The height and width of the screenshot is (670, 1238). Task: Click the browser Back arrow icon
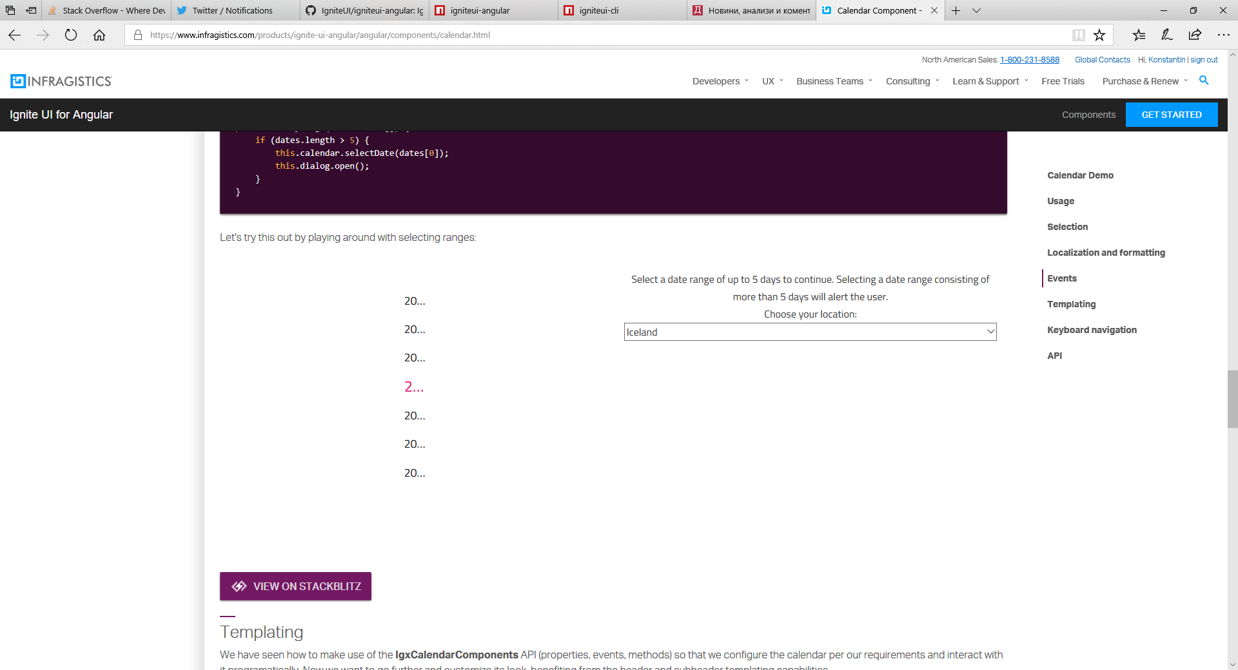coord(15,35)
